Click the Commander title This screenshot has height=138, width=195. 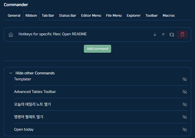16,5
